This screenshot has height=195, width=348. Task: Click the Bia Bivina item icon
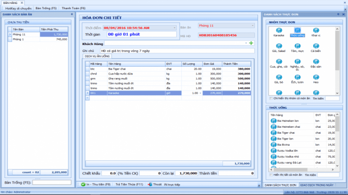pos(274,145)
